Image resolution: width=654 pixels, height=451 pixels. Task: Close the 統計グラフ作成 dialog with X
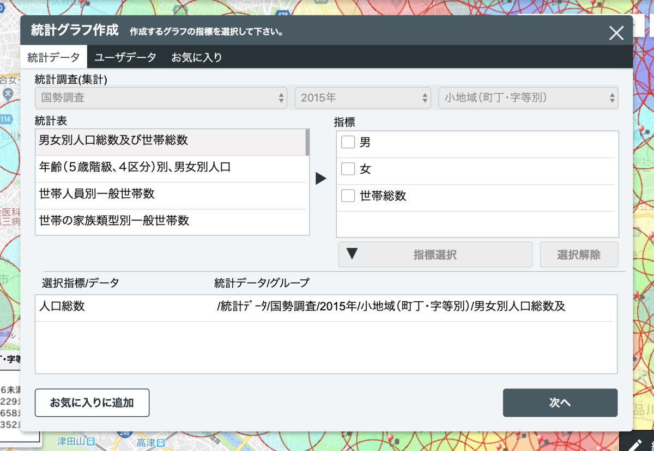[x=616, y=33]
